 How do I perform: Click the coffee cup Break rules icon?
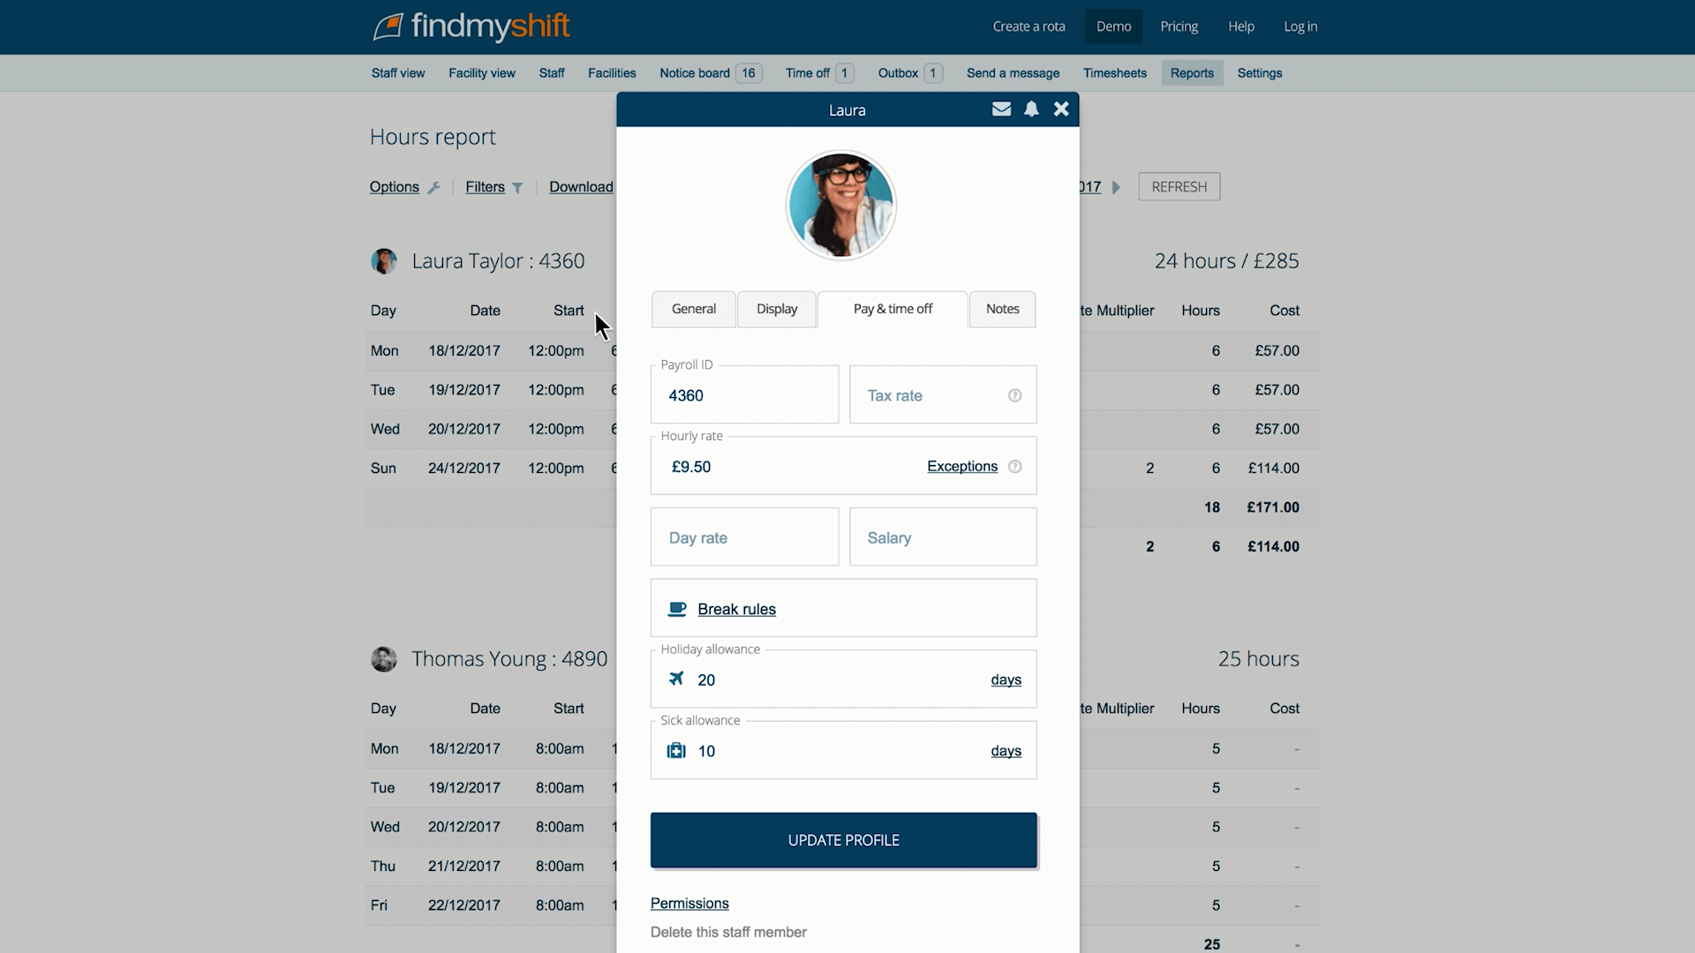tap(677, 609)
